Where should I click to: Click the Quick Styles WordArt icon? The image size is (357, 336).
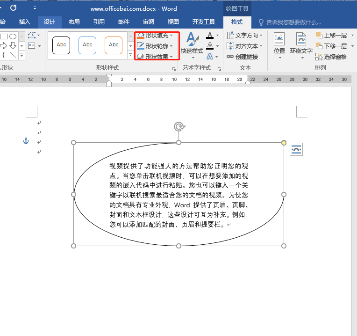(192, 39)
